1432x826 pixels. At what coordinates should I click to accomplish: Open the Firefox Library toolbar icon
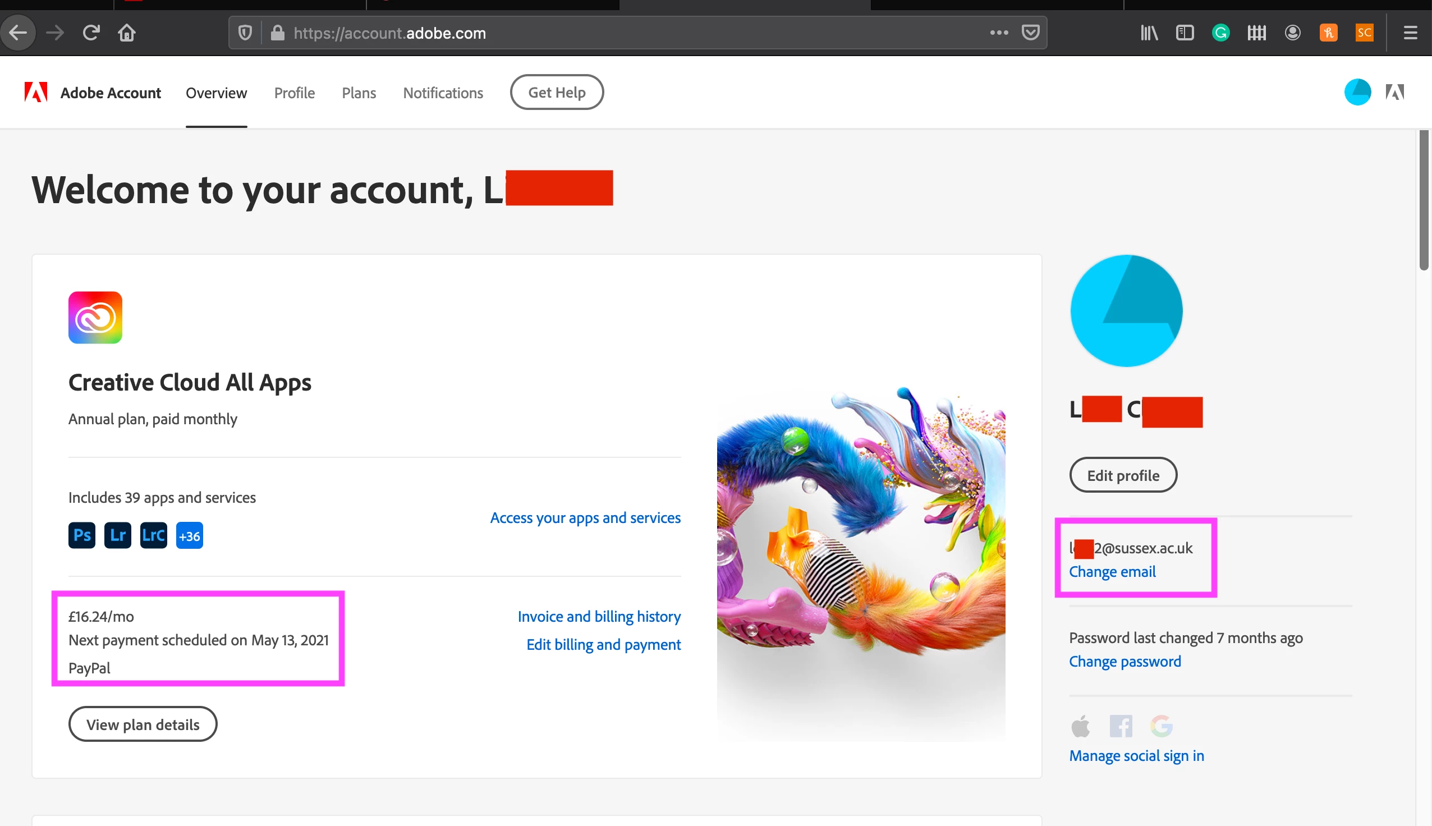(1149, 33)
